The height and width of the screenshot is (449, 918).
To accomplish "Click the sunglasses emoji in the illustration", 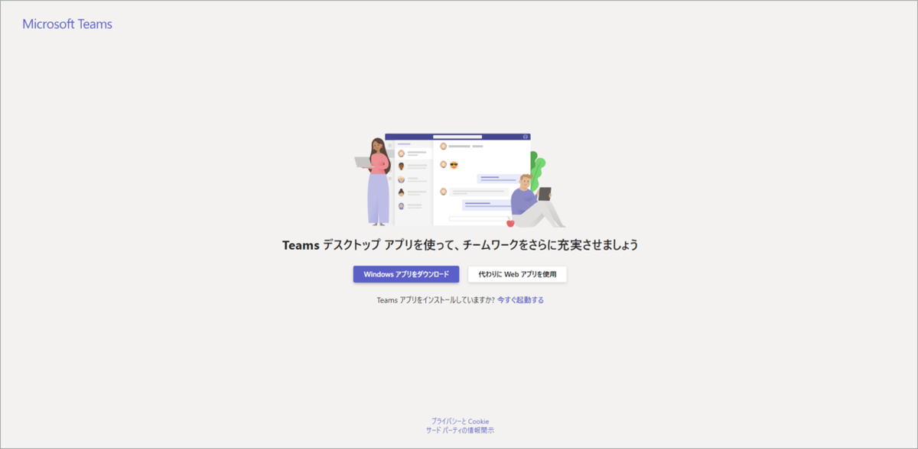I will pyautogui.click(x=454, y=165).
